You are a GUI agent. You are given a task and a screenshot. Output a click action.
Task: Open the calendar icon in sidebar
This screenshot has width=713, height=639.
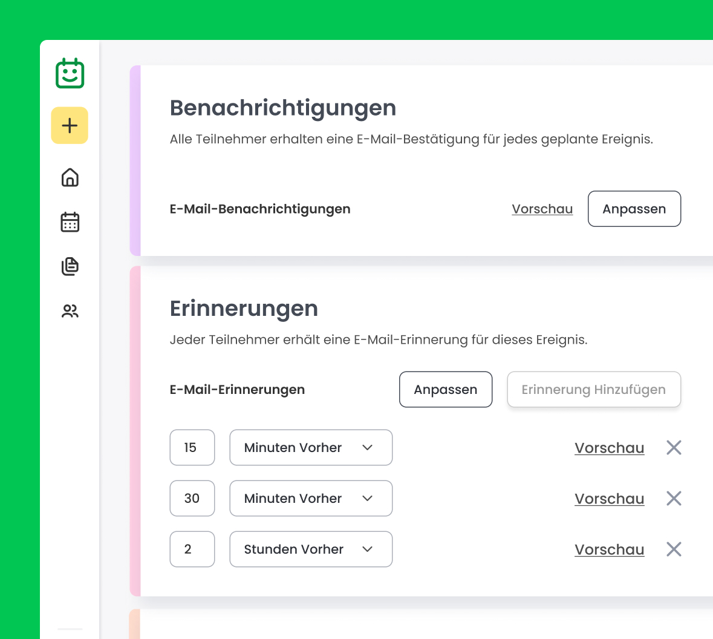[x=70, y=222]
